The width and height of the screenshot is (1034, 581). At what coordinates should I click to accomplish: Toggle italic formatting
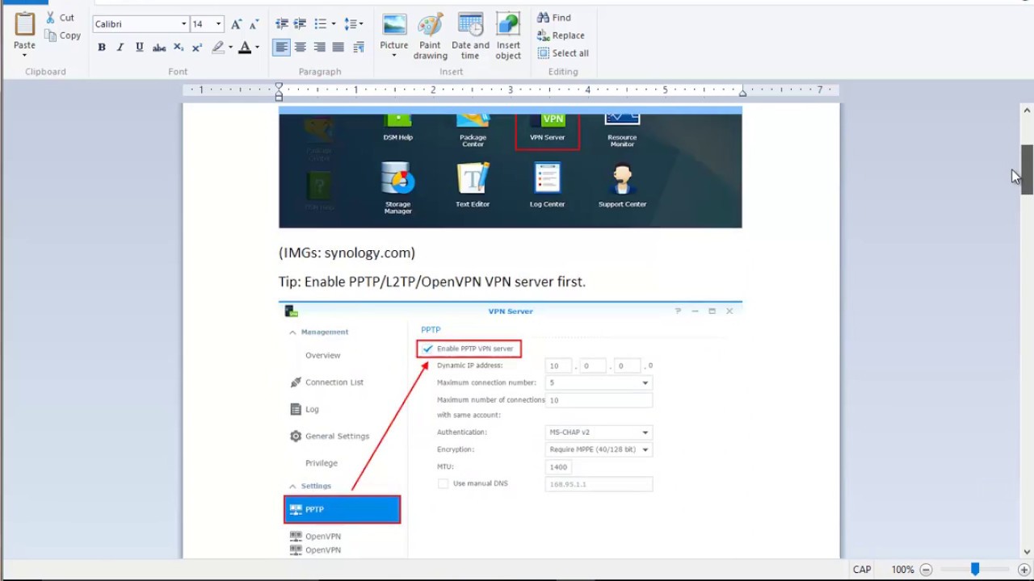click(x=120, y=48)
